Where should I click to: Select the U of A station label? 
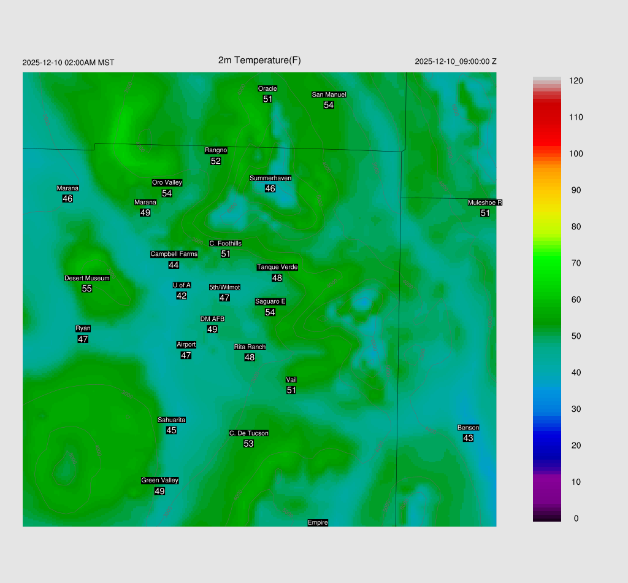click(x=182, y=285)
